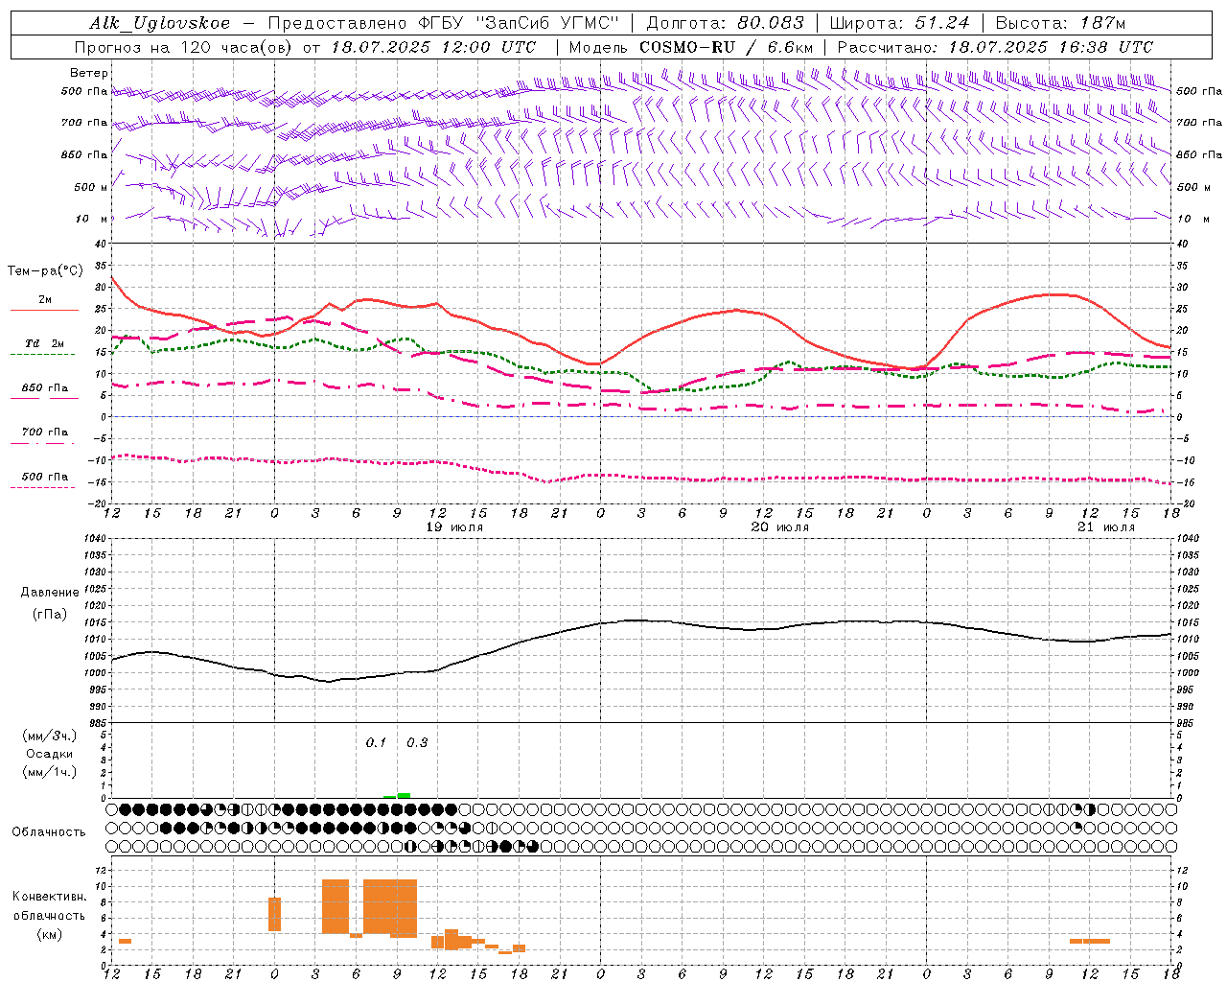Select the "Прогноз на 120 часа(ов)" text
Image resolution: width=1227 pixels, height=982 pixels.
(184, 47)
